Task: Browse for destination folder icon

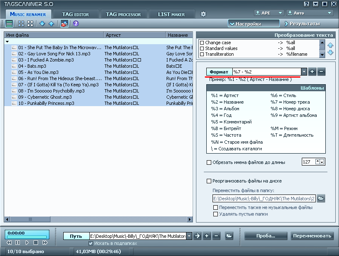Action: pyautogui.click(x=321, y=198)
